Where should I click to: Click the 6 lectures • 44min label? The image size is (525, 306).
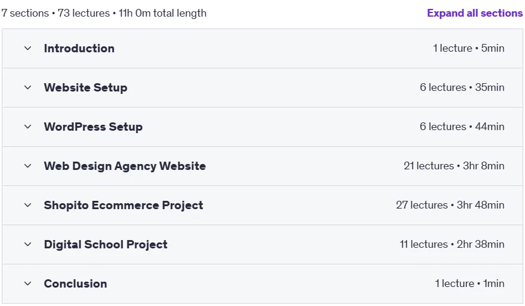click(462, 127)
